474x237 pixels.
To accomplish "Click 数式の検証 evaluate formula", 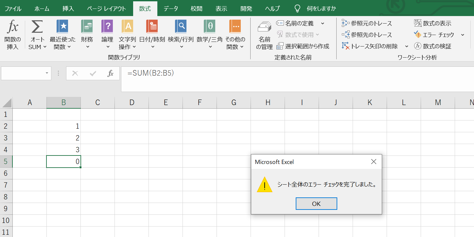I will [x=432, y=46].
